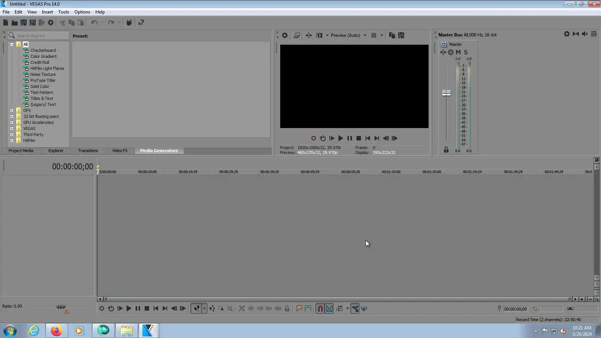
Task: Insert a region on the timeline
Action: [308, 309]
